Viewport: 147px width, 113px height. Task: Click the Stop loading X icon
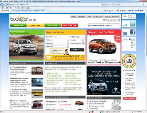[x=111, y=4]
